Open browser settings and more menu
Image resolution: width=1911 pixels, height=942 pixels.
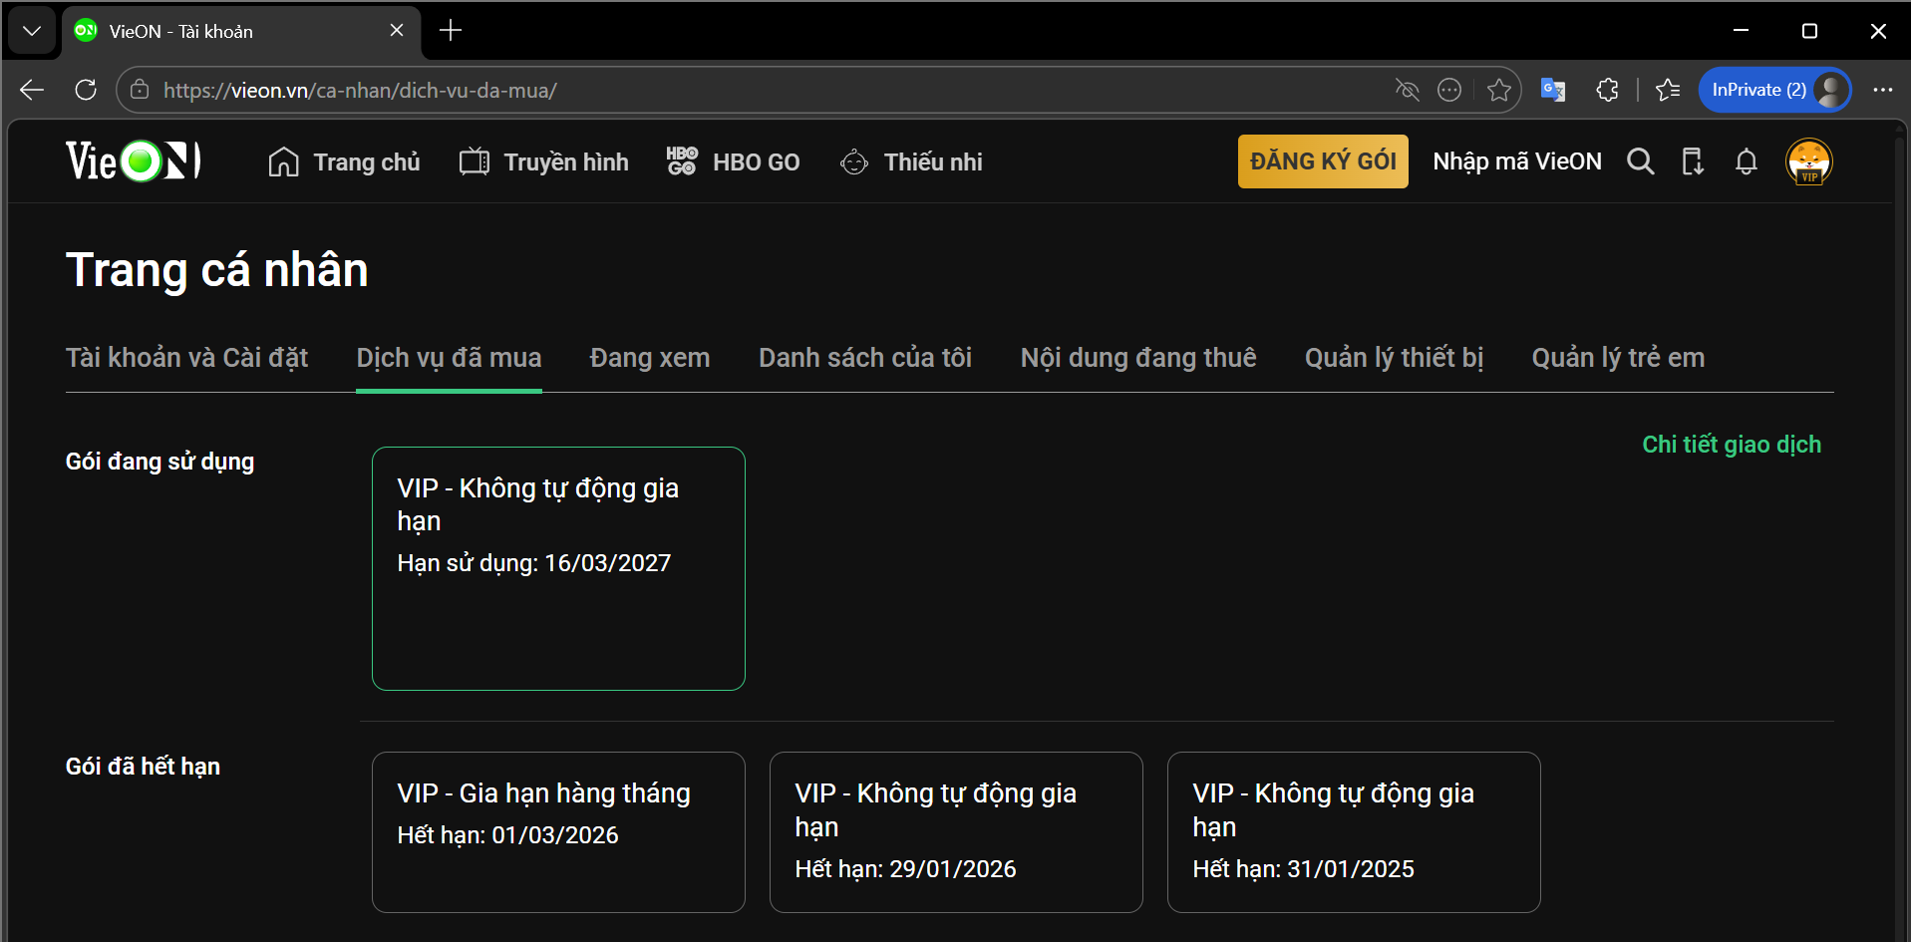coord(1882,90)
